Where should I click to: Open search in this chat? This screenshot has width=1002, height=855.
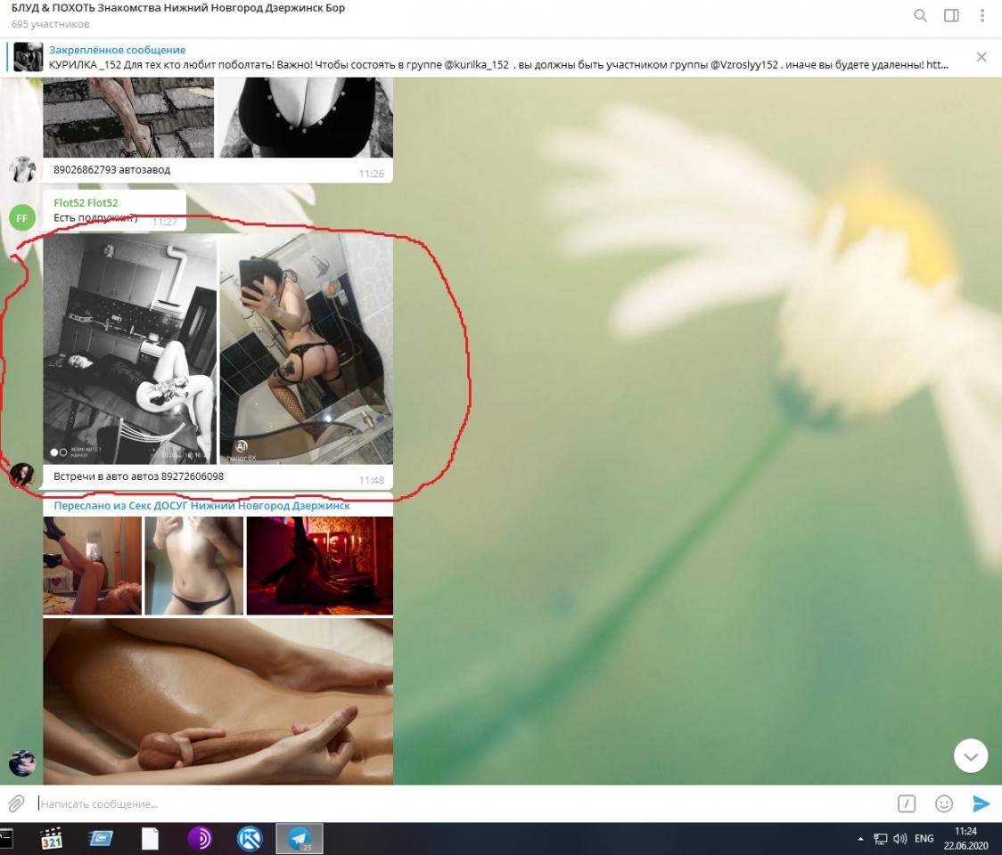click(920, 15)
